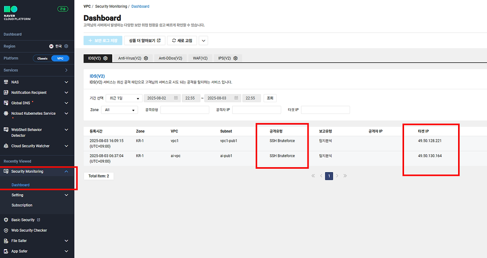Click the Global DNS icon
Image resolution: width=487 pixels, height=258 pixels.
click(6, 103)
